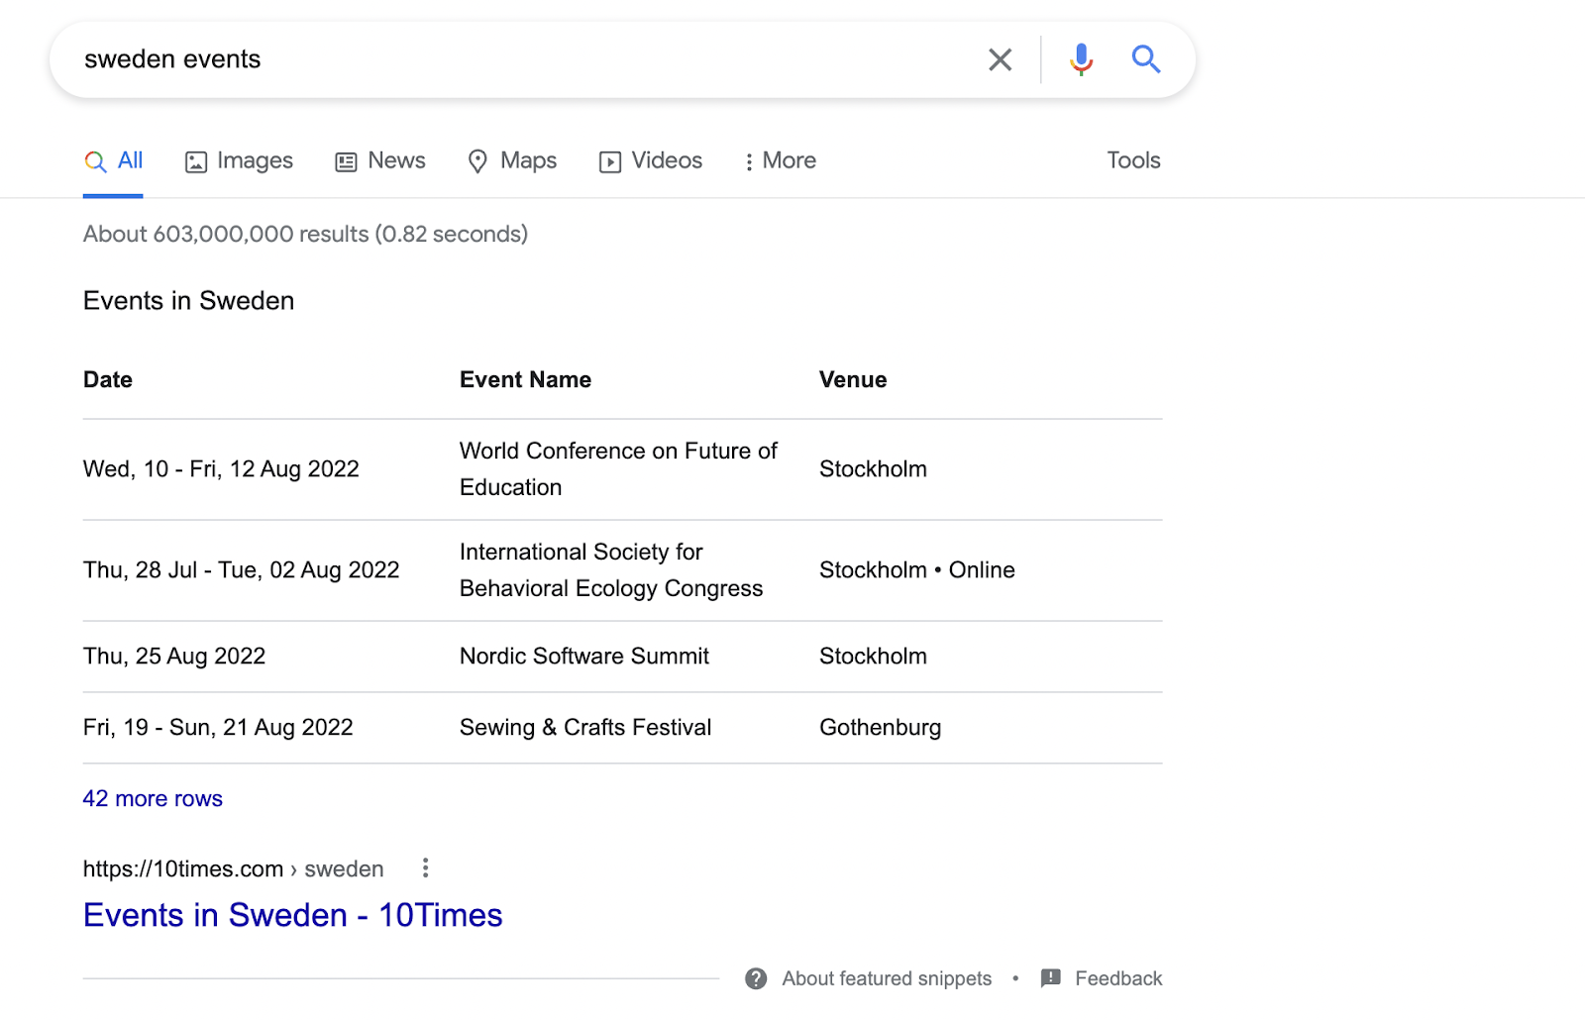Click the Nordic Software Summit event row
1585x1020 pixels.
(583, 657)
